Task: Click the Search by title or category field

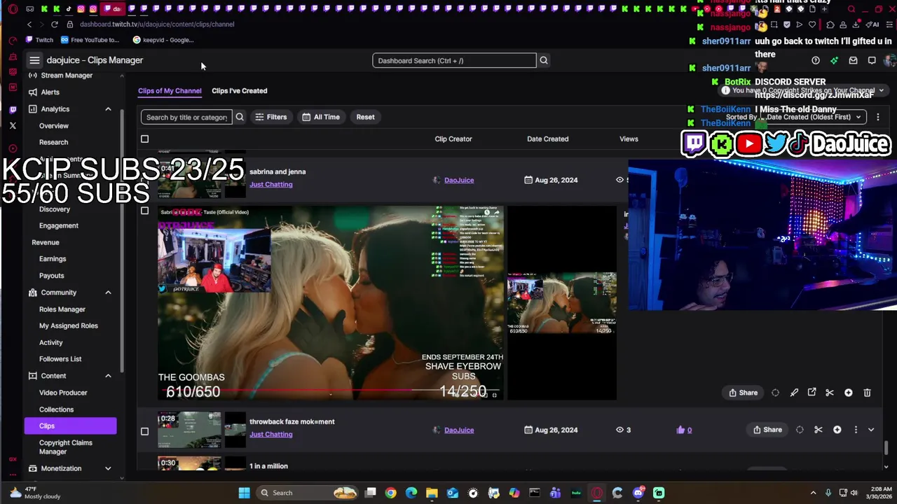Action: pyautogui.click(x=186, y=117)
